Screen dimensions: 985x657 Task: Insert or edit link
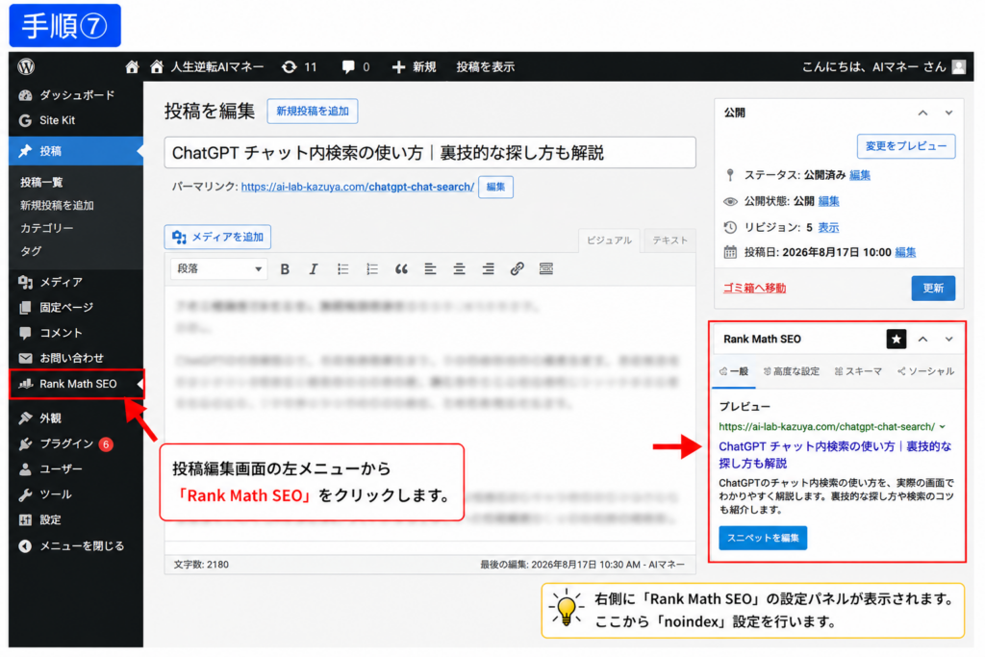click(x=517, y=268)
